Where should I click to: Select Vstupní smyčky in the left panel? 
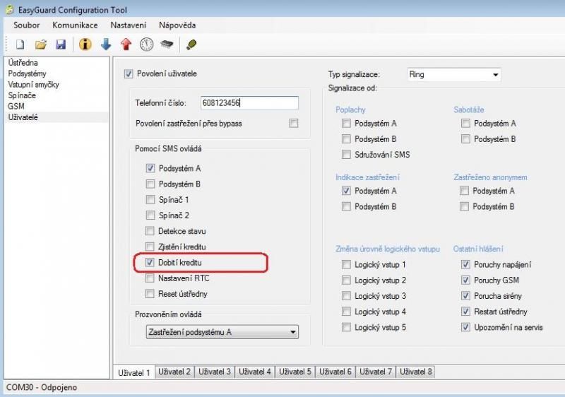pos(33,85)
